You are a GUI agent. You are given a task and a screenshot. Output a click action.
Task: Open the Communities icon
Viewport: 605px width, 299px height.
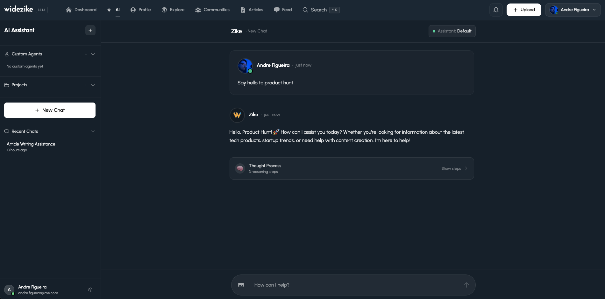click(198, 10)
